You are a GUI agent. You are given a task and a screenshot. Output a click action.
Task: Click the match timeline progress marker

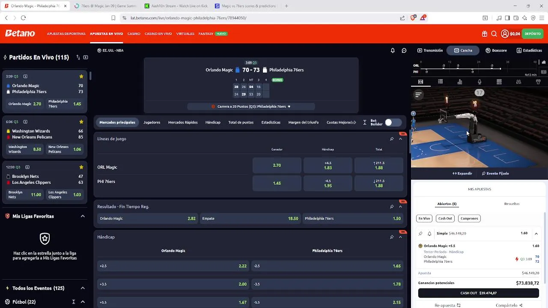coord(500,68)
